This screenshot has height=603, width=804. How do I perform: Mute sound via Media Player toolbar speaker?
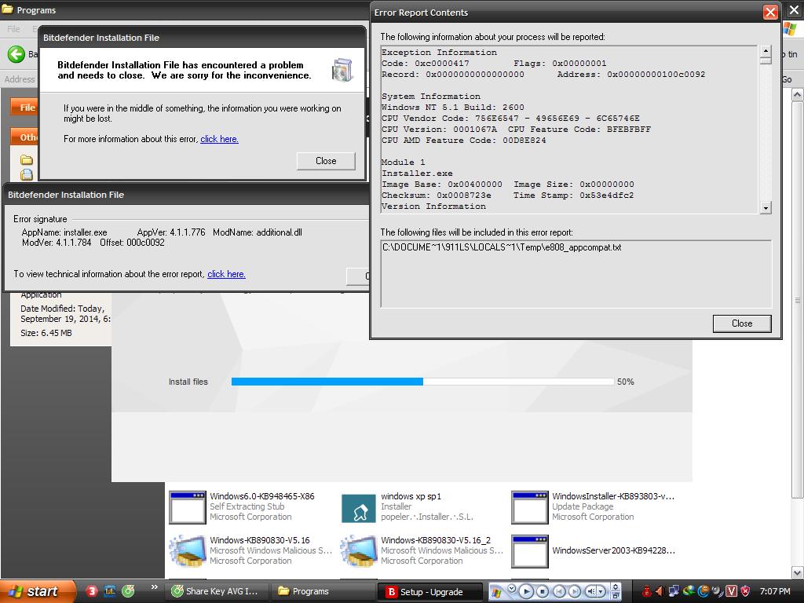coord(590,592)
